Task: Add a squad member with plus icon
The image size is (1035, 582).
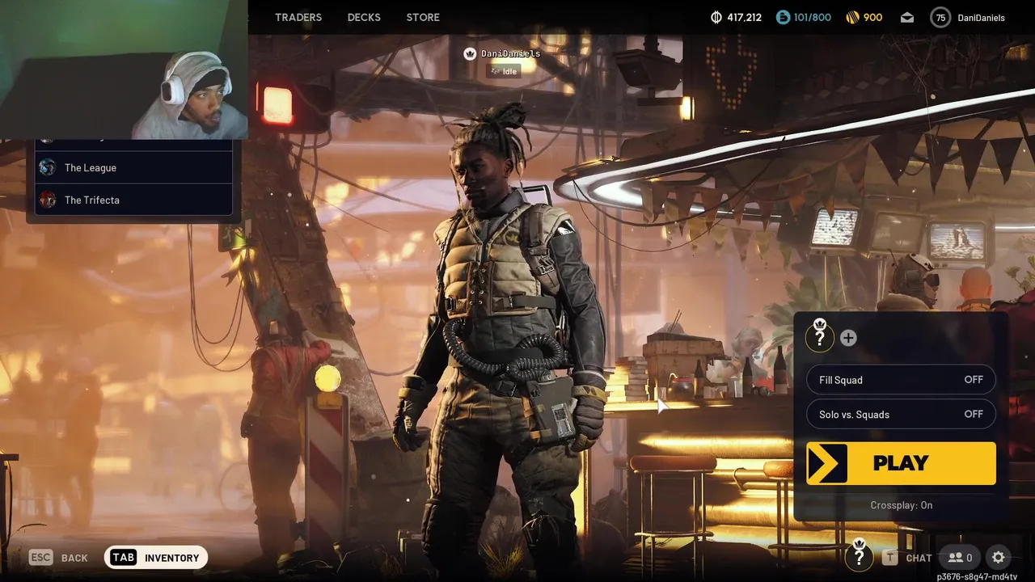Action: 848,338
